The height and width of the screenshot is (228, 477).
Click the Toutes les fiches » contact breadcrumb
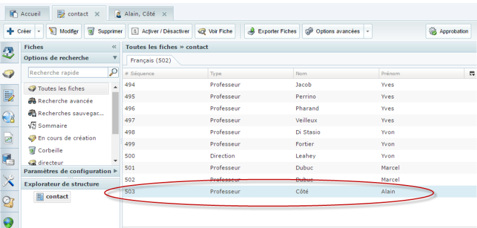167,47
